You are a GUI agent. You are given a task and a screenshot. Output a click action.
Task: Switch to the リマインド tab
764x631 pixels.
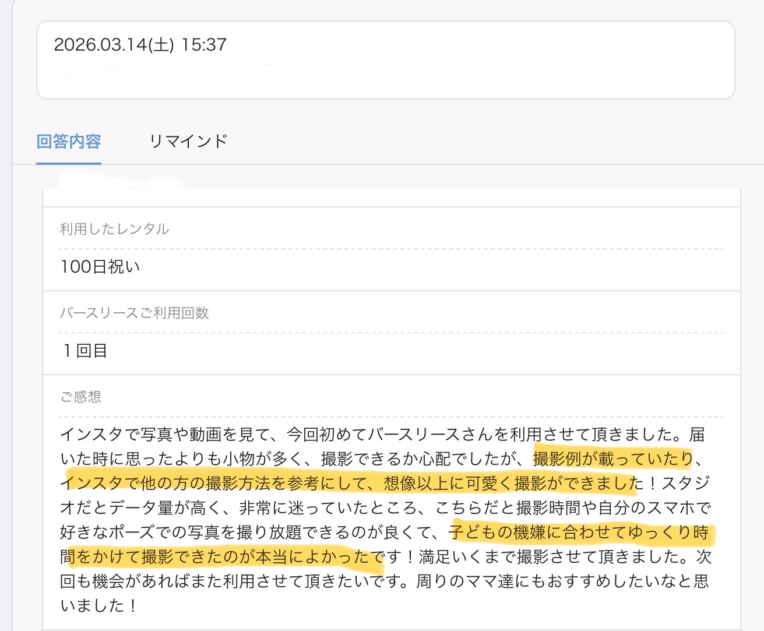click(x=188, y=142)
